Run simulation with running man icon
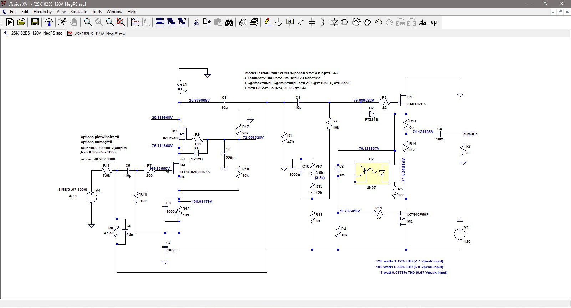The width and height of the screenshot is (571, 308). [62, 22]
